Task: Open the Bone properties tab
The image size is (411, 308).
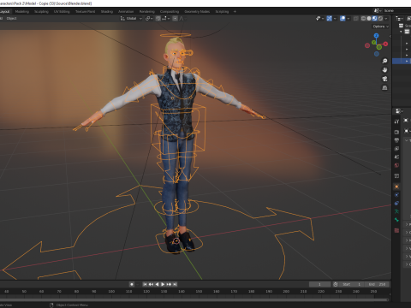Action: click(396, 220)
